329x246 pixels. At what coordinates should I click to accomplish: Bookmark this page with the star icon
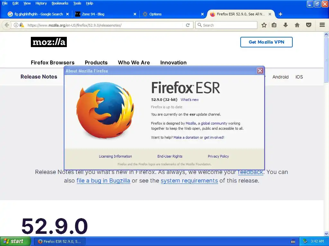pyautogui.click(x=264, y=25)
